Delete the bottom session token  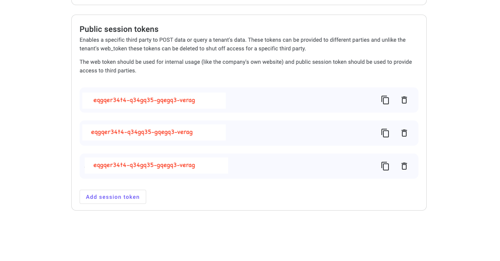[404, 166]
